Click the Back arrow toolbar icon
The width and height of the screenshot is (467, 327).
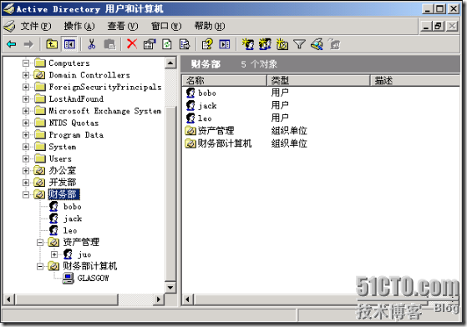12,44
